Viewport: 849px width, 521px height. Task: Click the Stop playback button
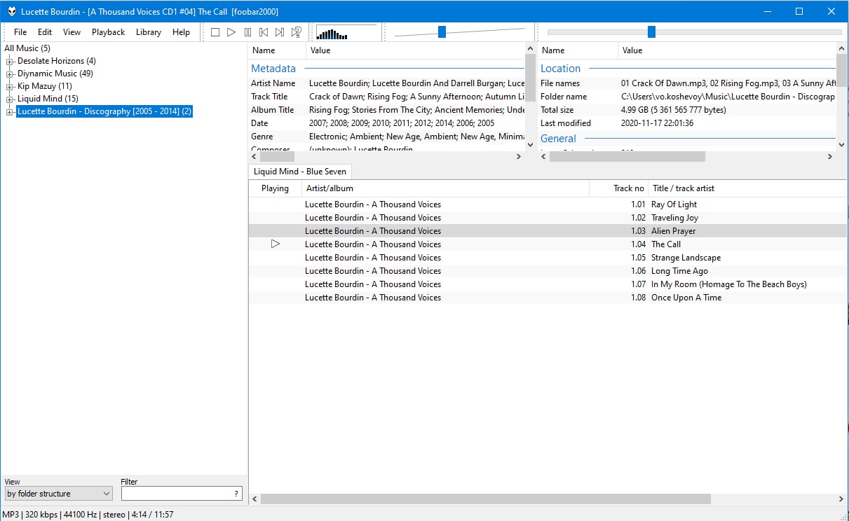click(215, 32)
